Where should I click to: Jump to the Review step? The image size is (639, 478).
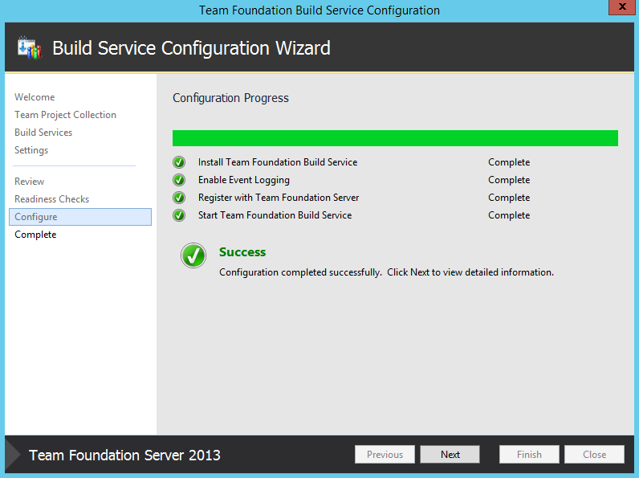coord(30,182)
